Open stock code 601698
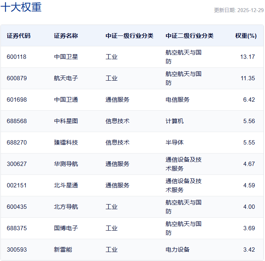 (16, 100)
